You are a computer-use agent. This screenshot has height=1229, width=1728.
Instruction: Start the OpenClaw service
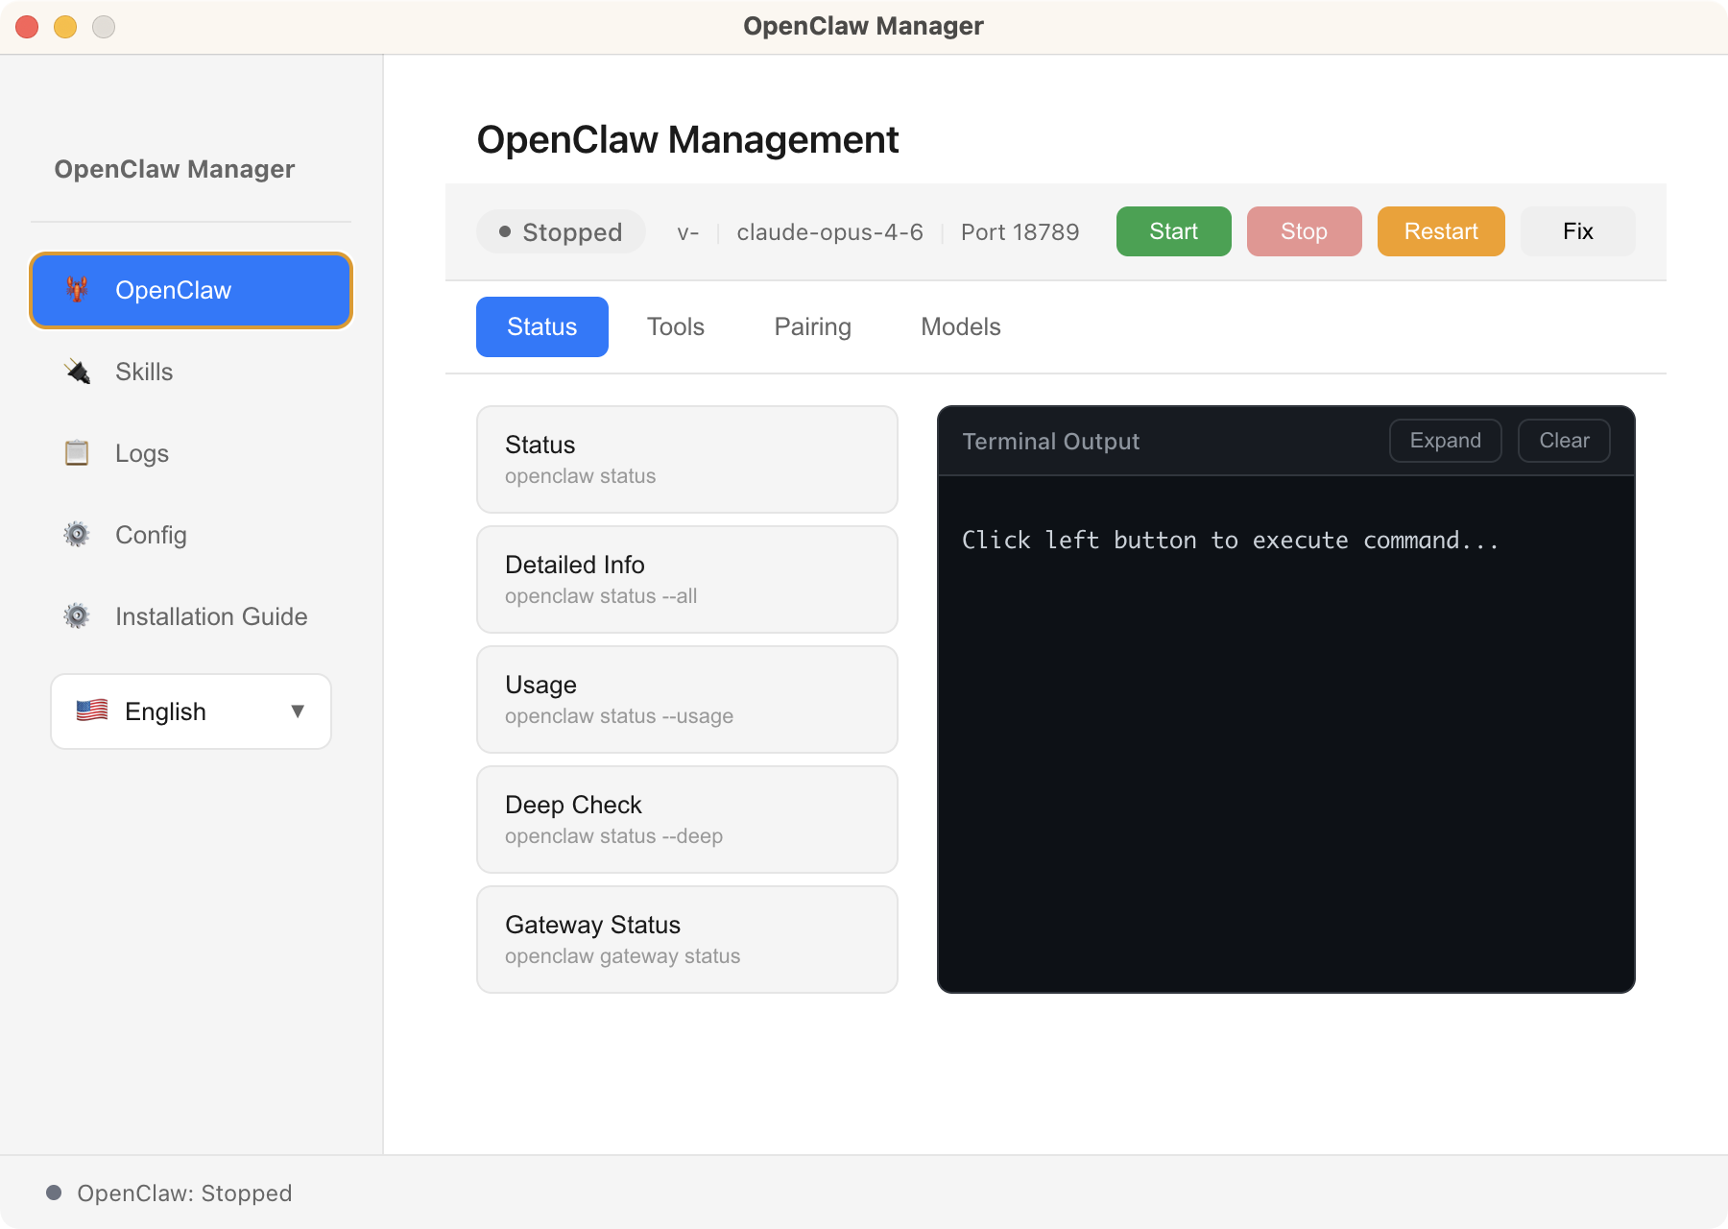[x=1173, y=231]
